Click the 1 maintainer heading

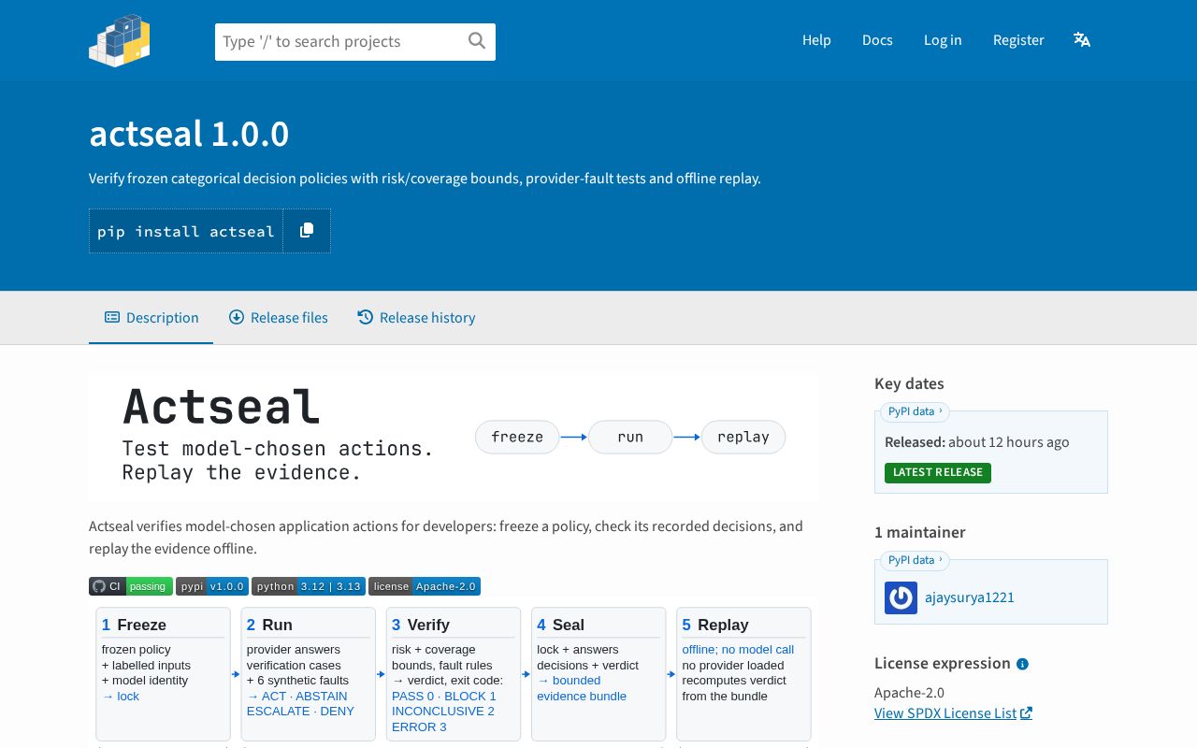tap(920, 532)
